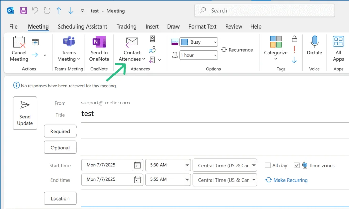Click Cancel Meeting button

tap(19, 49)
